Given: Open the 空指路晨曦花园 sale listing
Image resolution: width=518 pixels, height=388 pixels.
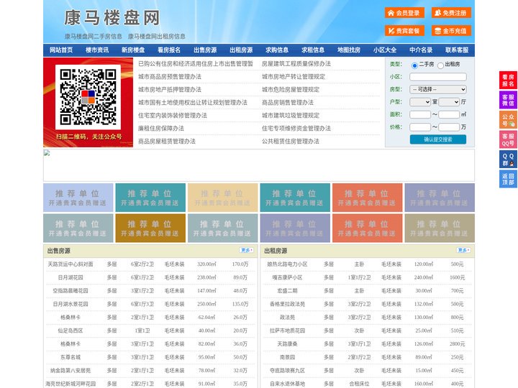Looking at the screenshot, I should click(71, 291).
